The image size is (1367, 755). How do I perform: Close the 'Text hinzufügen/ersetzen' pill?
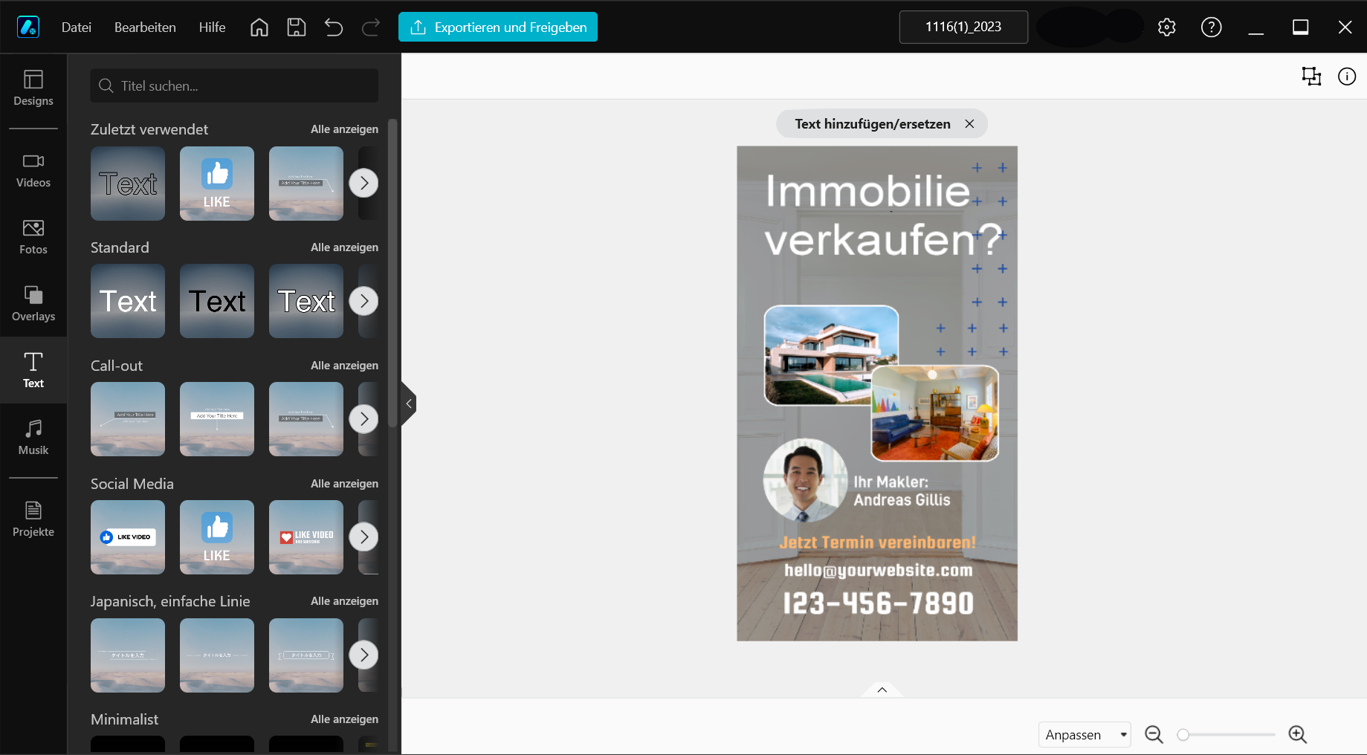[x=969, y=124]
